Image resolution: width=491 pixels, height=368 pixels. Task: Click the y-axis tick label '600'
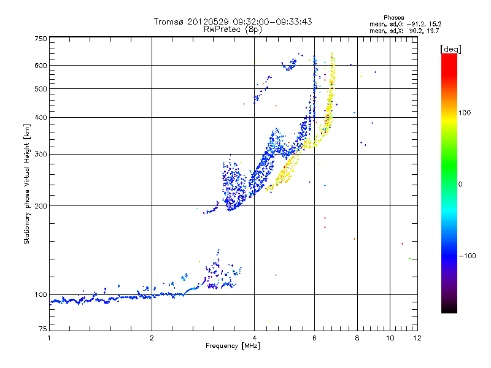point(41,66)
